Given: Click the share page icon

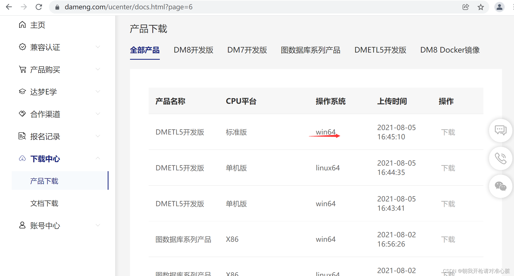Looking at the screenshot, I should pyautogui.click(x=466, y=7).
